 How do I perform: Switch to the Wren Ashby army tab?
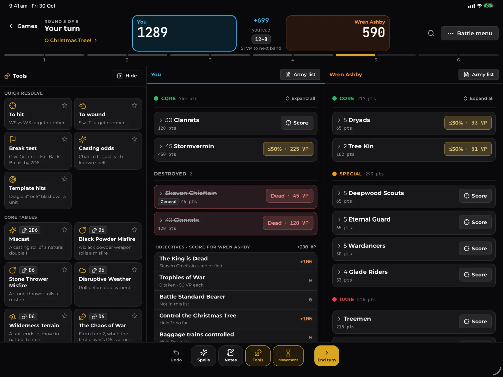click(346, 75)
